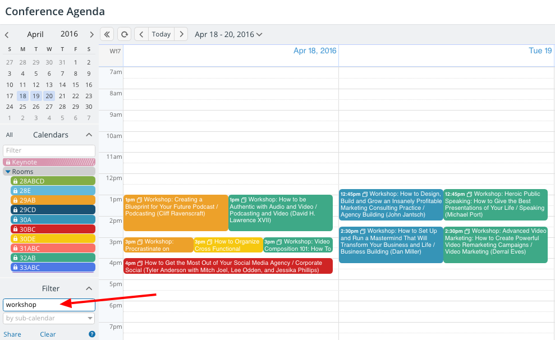Toggle the 30DE room calendar
The image size is (555, 340).
coord(53,238)
